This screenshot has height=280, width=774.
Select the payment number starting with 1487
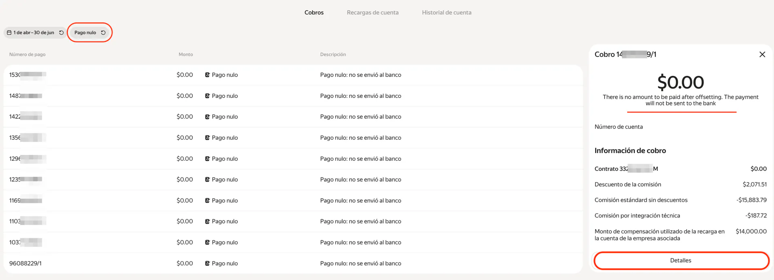pyautogui.click(x=26, y=96)
